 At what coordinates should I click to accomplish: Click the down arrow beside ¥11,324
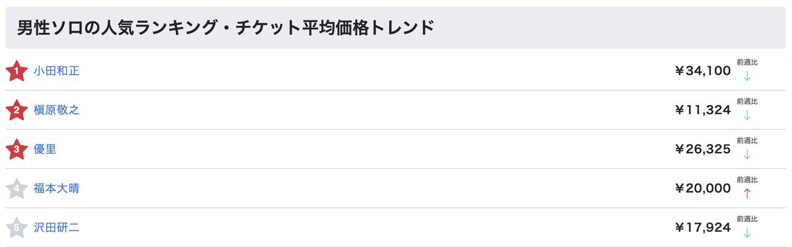747,115
